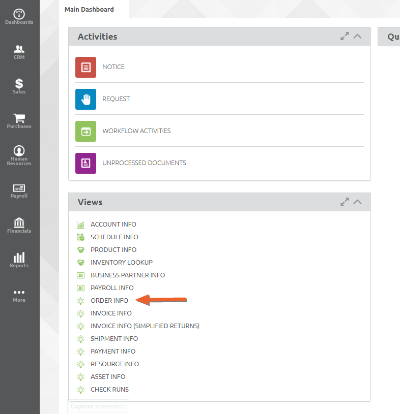Open the Reports chart icon

click(19, 260)
